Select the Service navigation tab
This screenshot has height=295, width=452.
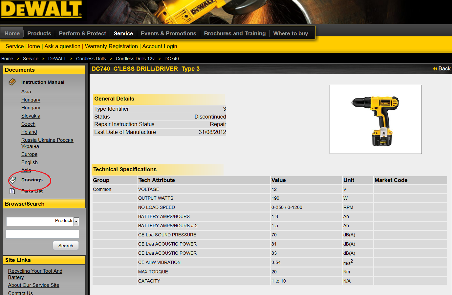tap(123, 33)
